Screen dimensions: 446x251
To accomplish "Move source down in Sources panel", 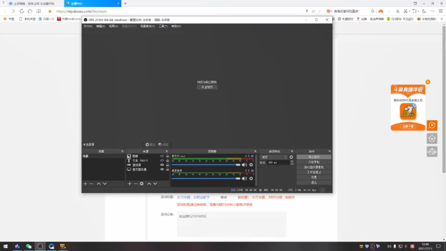I will [x=155, y=184].
